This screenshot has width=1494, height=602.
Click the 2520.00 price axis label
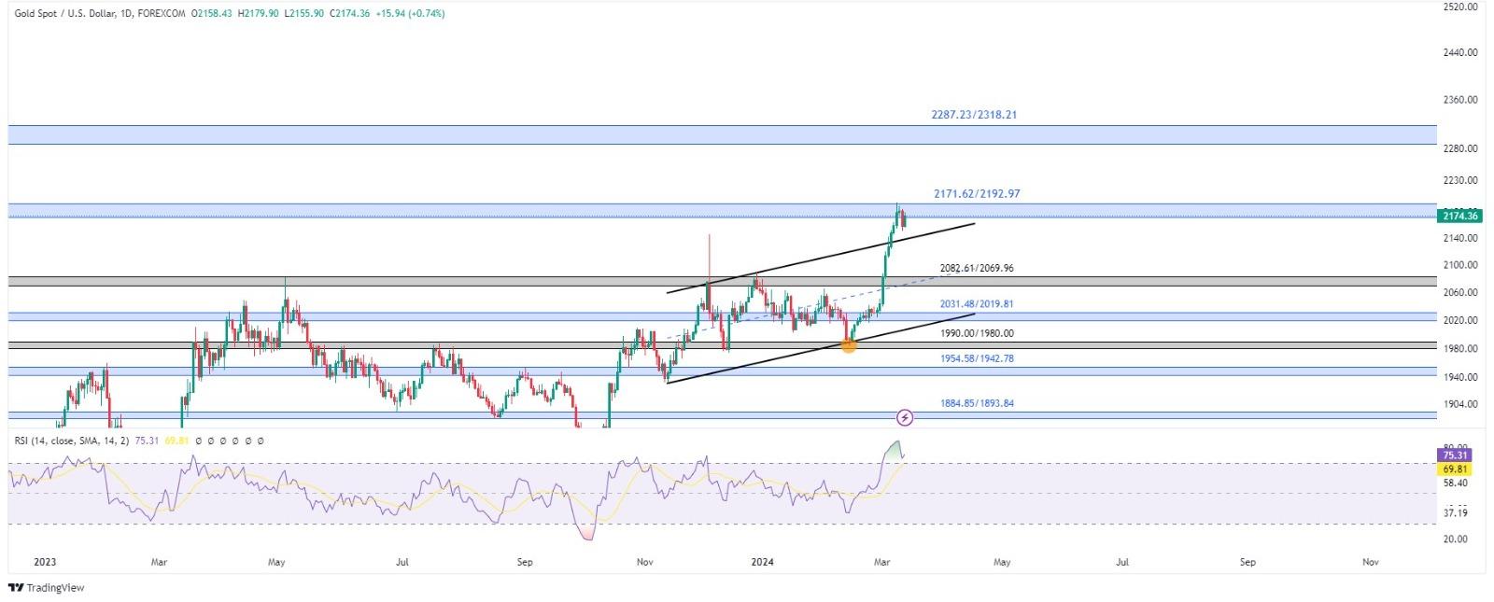[1460, 7]
